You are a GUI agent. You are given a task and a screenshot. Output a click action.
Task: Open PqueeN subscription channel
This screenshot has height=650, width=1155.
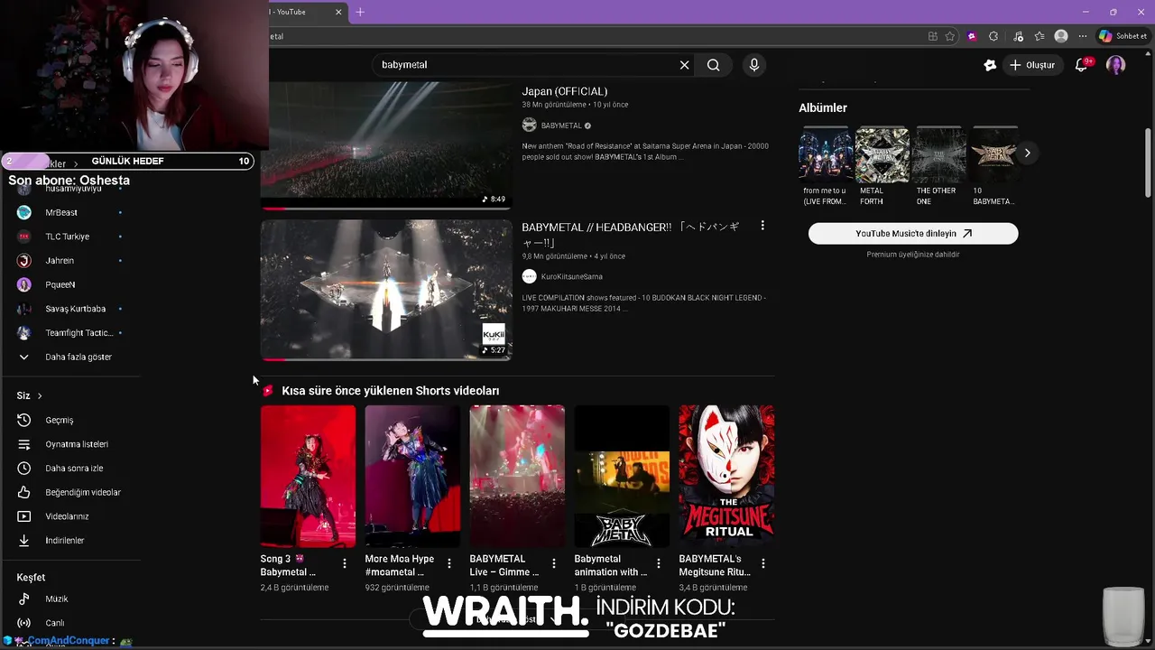(x=70, y=284)
